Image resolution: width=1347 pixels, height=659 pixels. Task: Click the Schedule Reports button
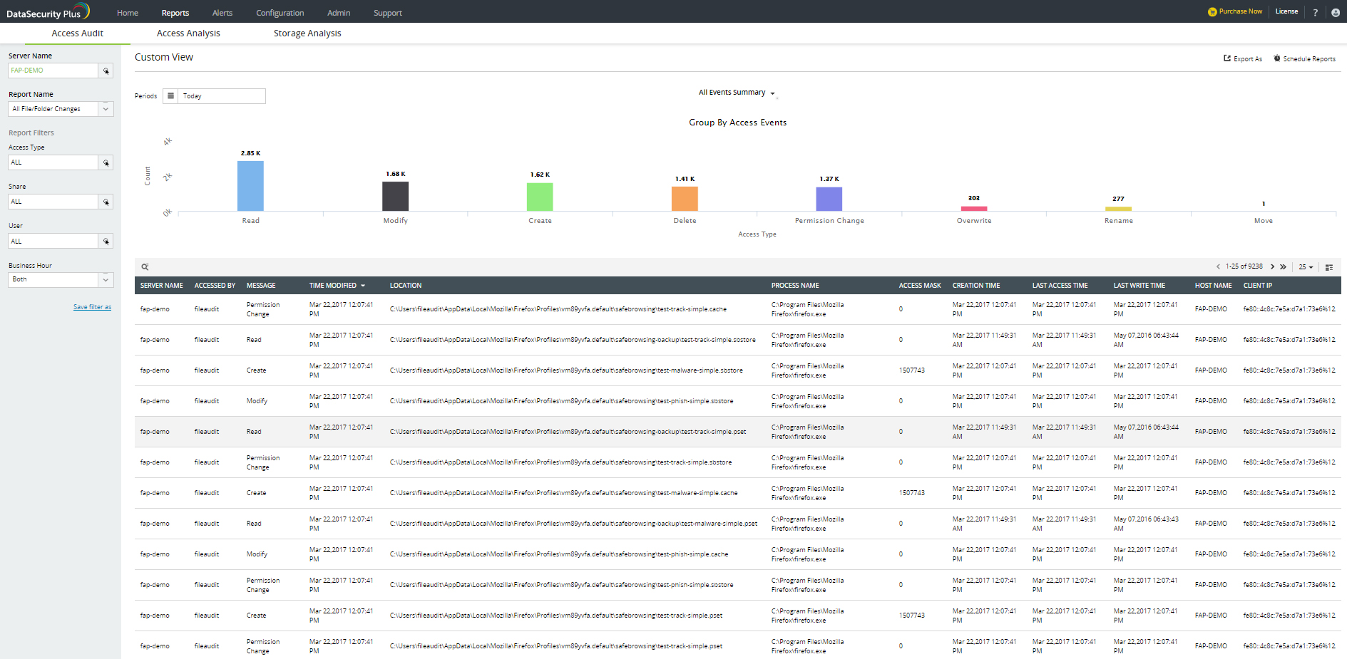(x=1304, y=59)
